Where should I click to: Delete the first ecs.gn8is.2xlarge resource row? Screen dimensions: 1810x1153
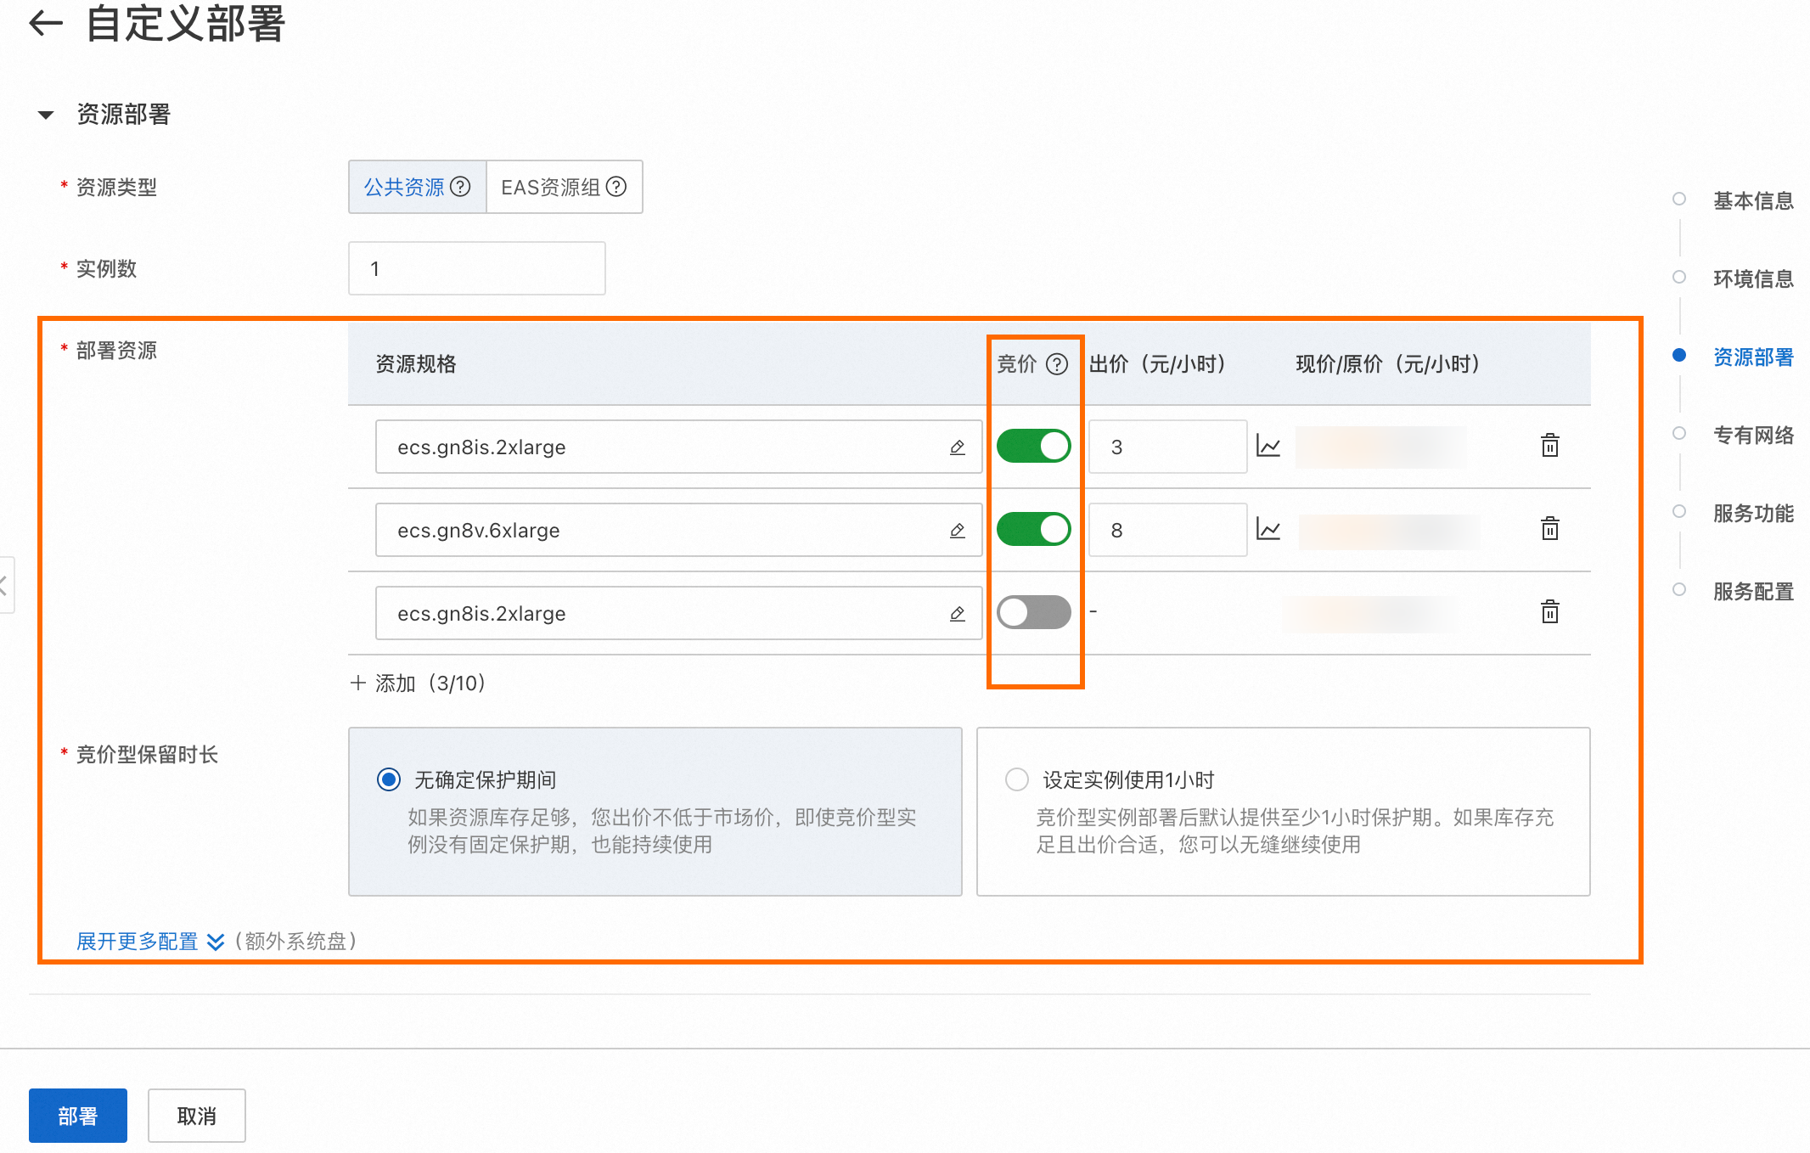point(1550,445)
